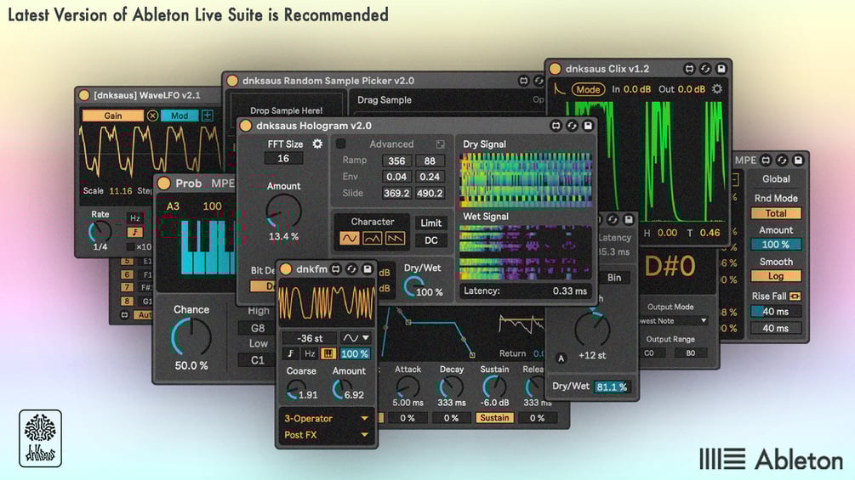Click the dnksaus brain logo
855x480 pixels.
(x=40, y=438)
